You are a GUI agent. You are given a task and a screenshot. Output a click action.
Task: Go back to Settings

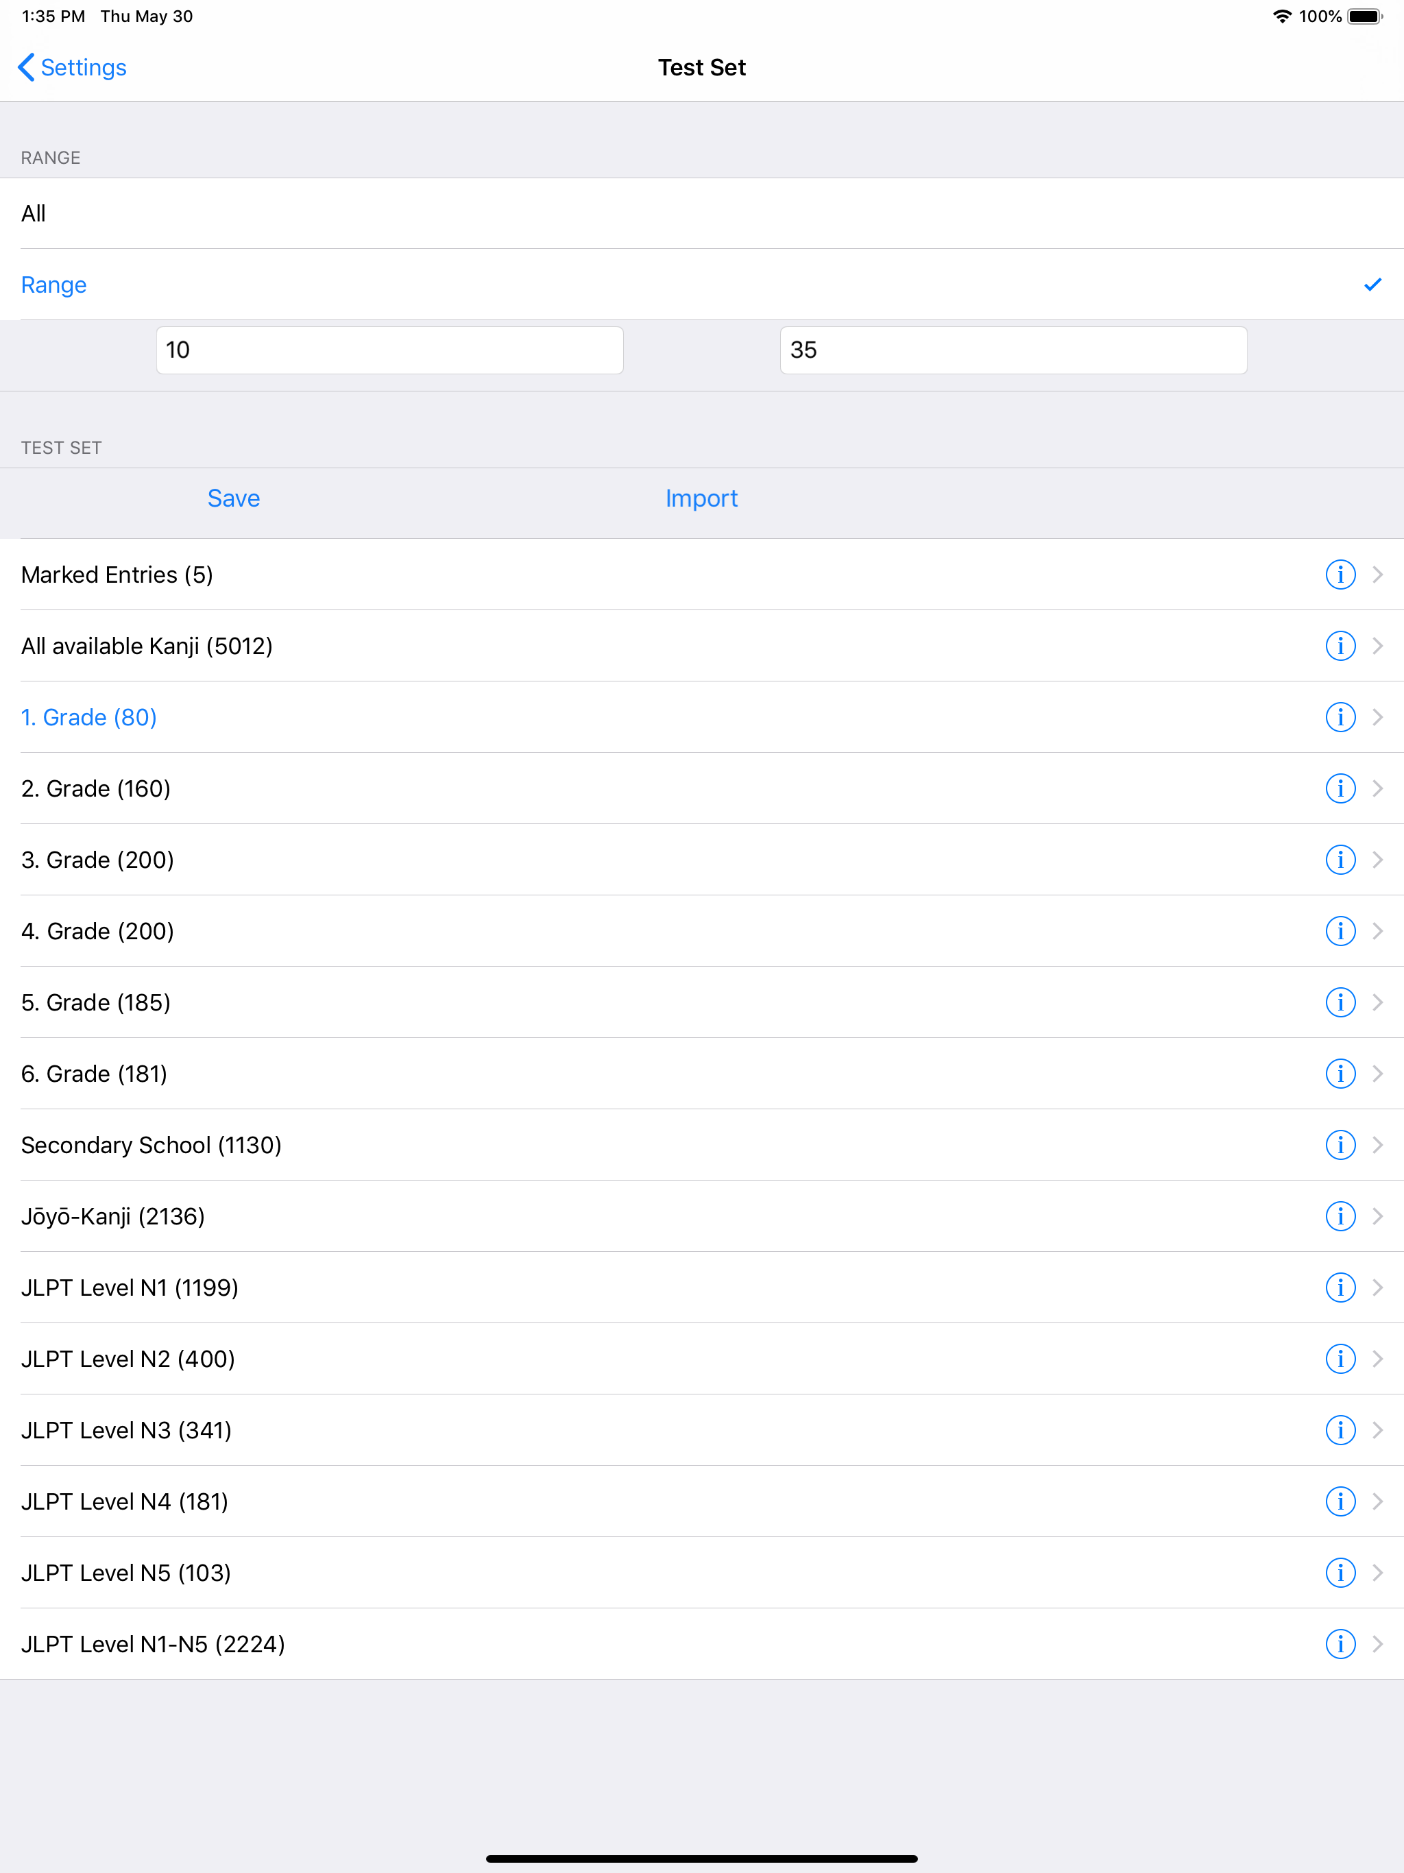(x=72, y=67)
